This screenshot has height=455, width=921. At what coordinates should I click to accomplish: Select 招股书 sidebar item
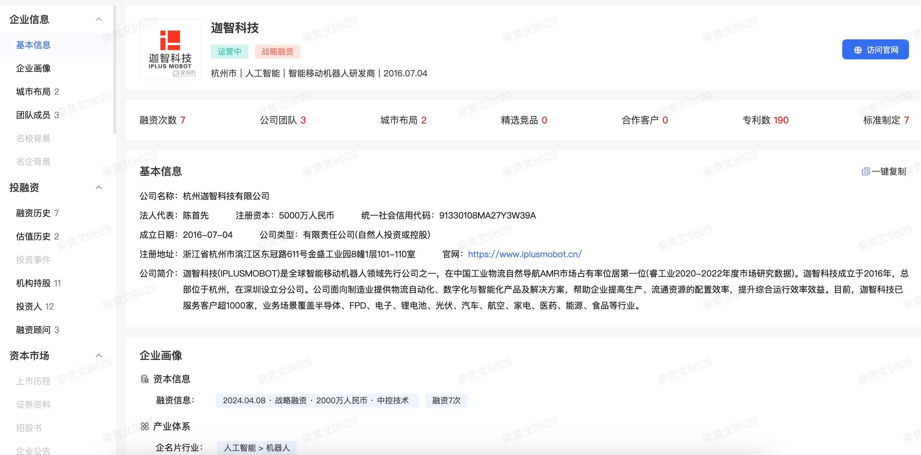[29, 427]
